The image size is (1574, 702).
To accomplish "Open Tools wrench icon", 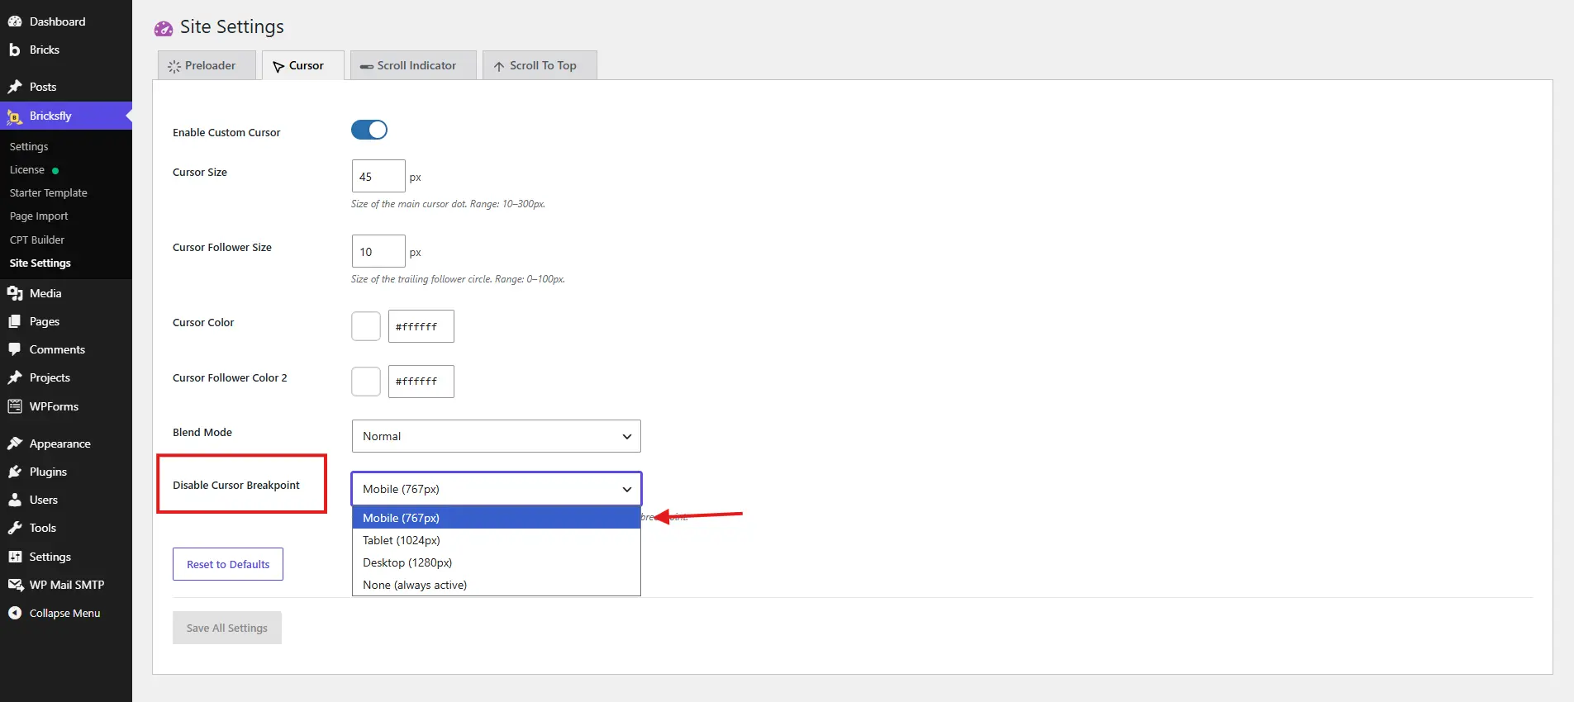I will coord(15,528).
